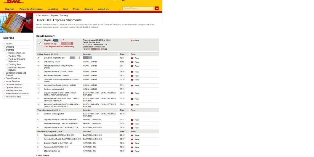Expand piece for Shipment picked up row
The width and height of the screenshot is (314, 157).
132,151
